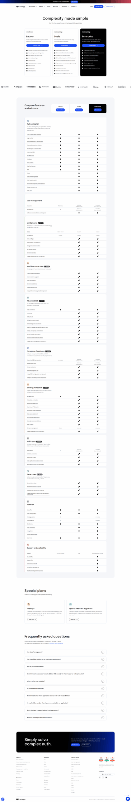Open the chat widget bubble
This screenshot has height=802, width=131.
pyautogui.click(x=128, y=798)
